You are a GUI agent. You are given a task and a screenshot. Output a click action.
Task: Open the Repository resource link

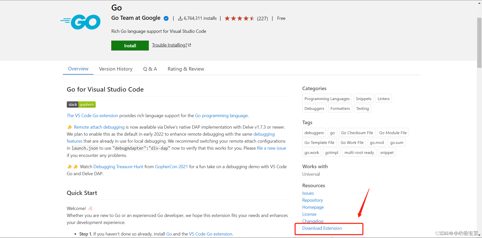(x=313, y=200)
